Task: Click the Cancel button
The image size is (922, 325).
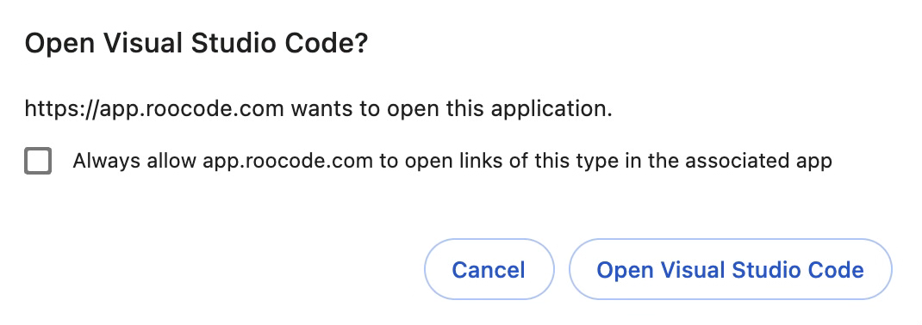Action: coord(489,269)
